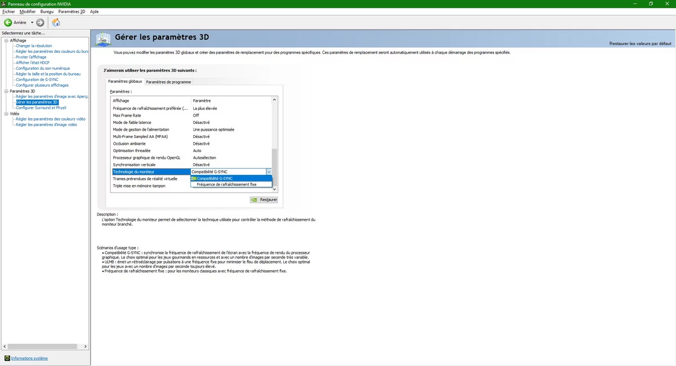Click the settings list scroll-up arrow
The width and height of the screenshot is (676, 366).
tap(274, 100)
